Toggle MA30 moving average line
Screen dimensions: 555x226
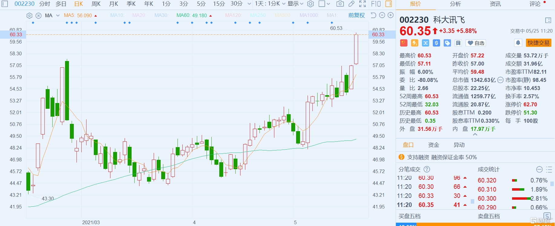[161, 15]
